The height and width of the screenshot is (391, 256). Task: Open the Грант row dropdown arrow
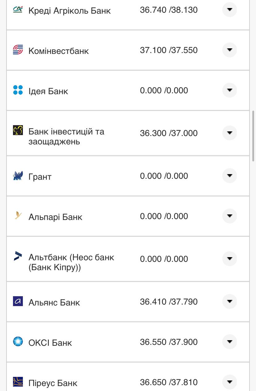click(229, 176)
